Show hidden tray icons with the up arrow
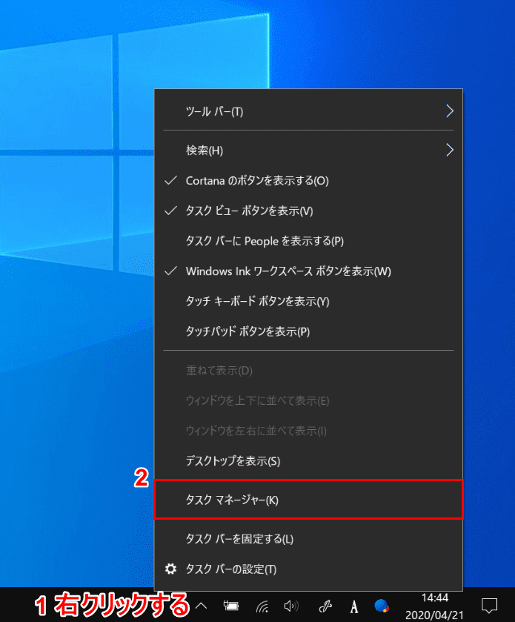This screenshot has height=622, width=515. click(x=202, y=606)
